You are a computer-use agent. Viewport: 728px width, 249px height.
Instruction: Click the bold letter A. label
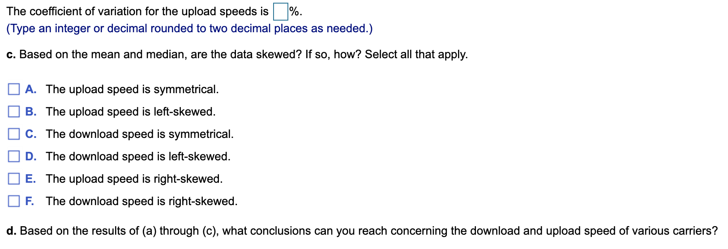[31, 89]
